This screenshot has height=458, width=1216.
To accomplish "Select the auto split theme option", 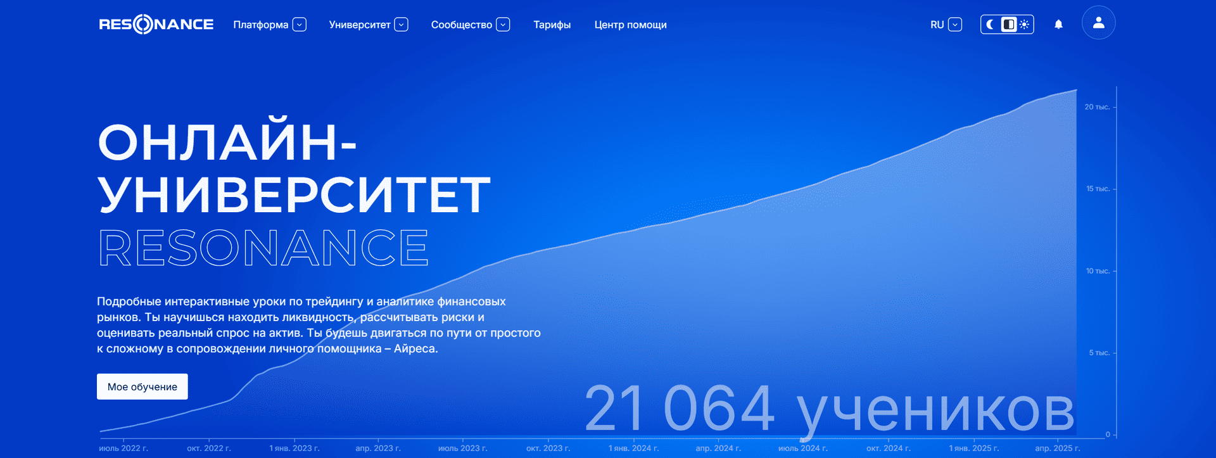I will click(1008, 25).
